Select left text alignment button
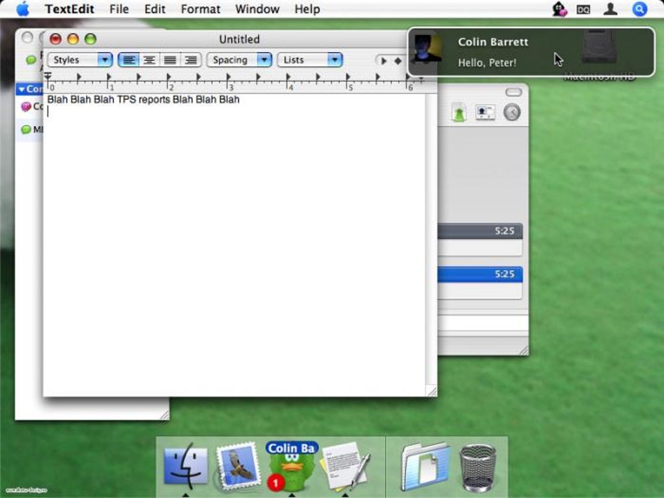The image size is (664, 498). [x=129, y=60]
